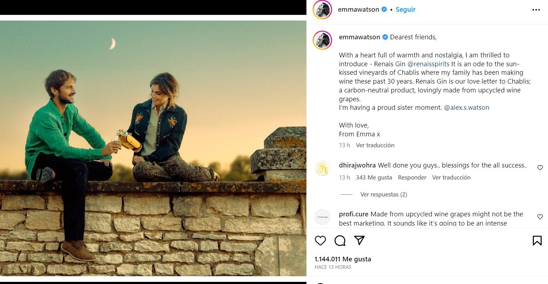548x284 pixels.
Task: Click the verified badge next to emmawatson
Action: tap(384, 10)
